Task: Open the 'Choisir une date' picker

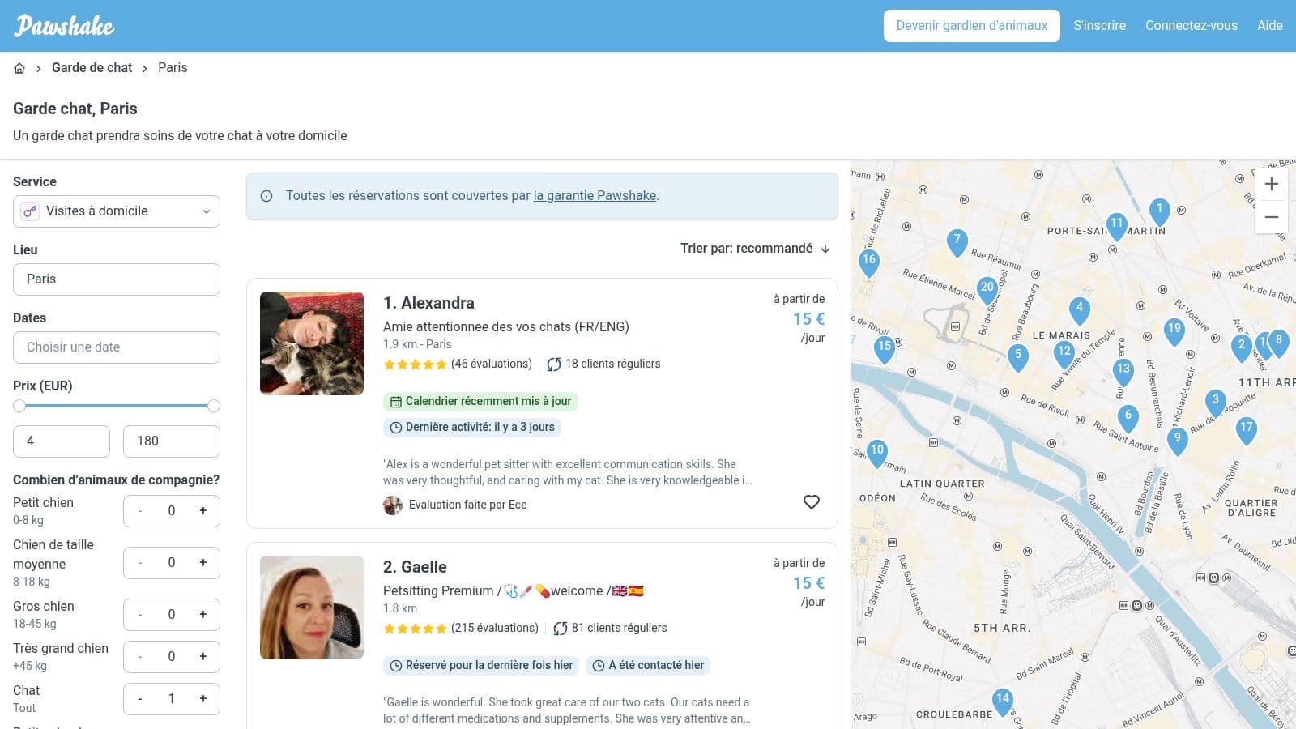Action: [117, 347]
